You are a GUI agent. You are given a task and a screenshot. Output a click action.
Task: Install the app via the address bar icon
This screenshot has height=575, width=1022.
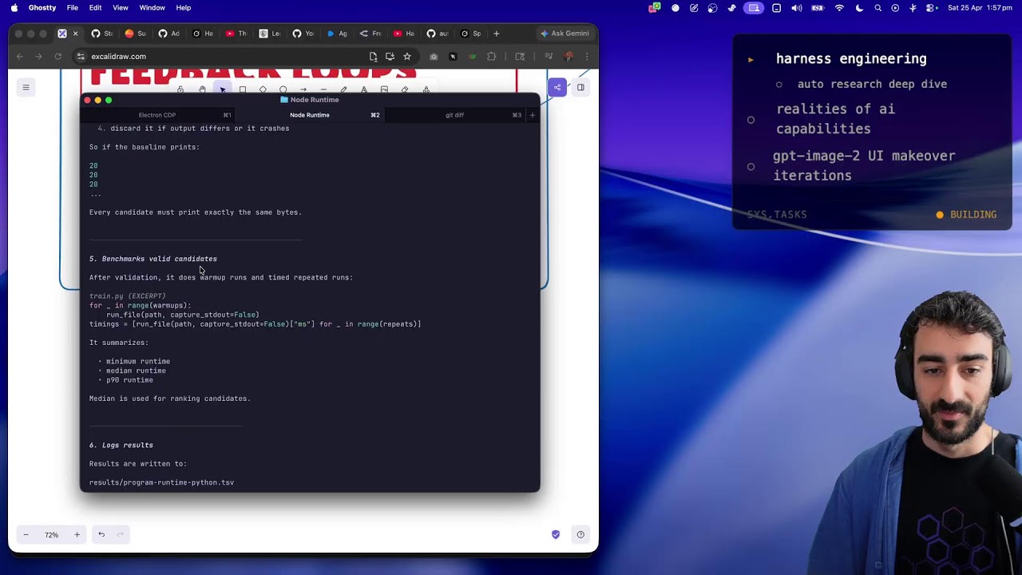tap(390, 57)
